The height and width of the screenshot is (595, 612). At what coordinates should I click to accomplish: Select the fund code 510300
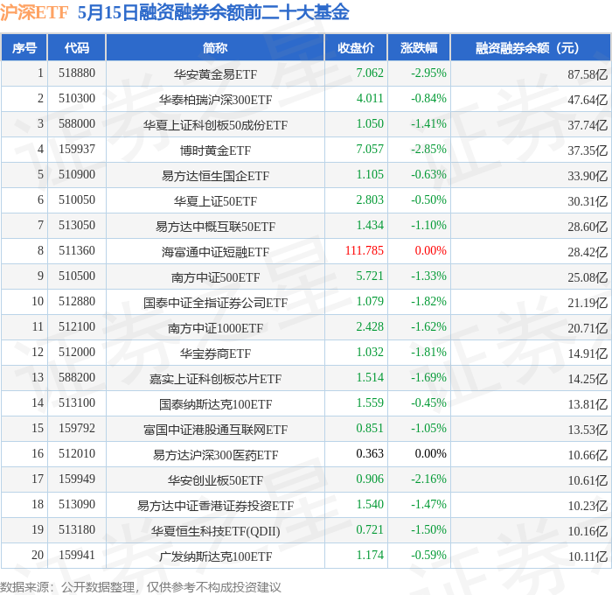click(x=77, y=99)
